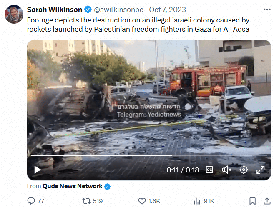Seek using the video progress bar
This screenshot has height=207, width=274.
click(x=149, y=155)
